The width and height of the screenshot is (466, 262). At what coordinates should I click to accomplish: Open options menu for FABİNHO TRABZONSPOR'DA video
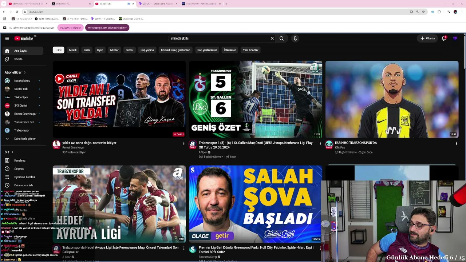click(x=456, y=144)
